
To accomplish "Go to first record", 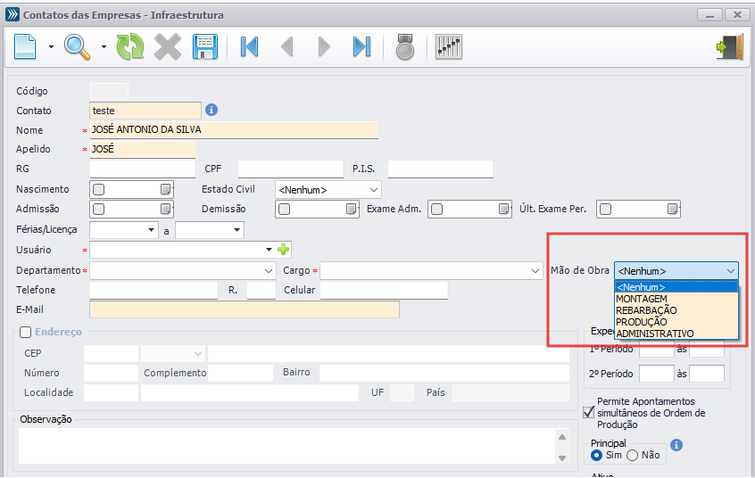I will [x=250, y=46].
